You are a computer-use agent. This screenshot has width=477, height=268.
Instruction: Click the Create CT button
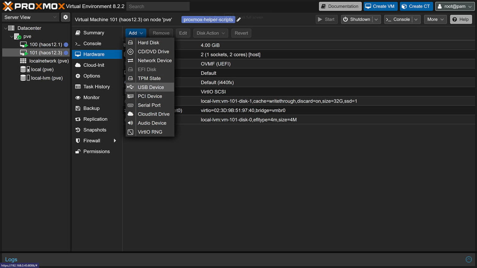click(416, 6)
